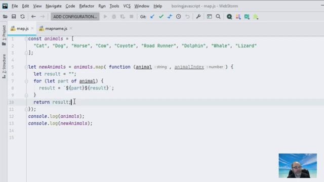Open the VCS menu
This screenshot has height=182, width=324.
127,6
